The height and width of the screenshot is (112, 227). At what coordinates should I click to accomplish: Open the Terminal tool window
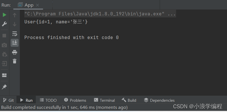(x=104, y=100)
